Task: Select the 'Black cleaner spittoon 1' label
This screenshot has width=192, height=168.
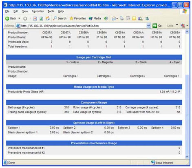Action: (23, 133)
